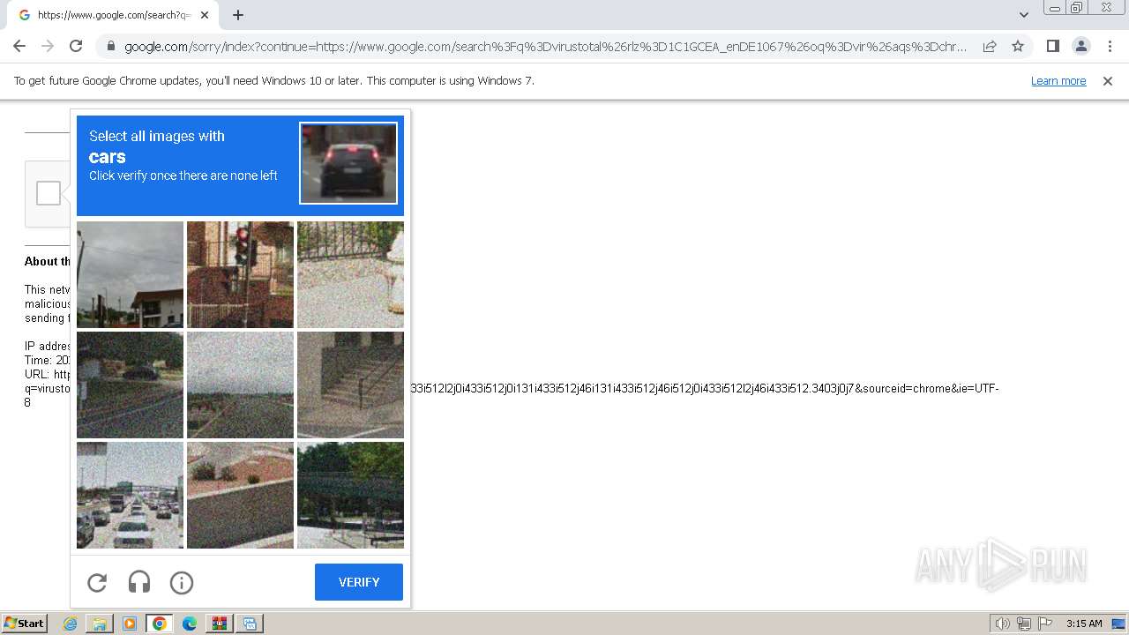
Task: Open the red grid taskbar app icon
Action: tap(220, 624)
